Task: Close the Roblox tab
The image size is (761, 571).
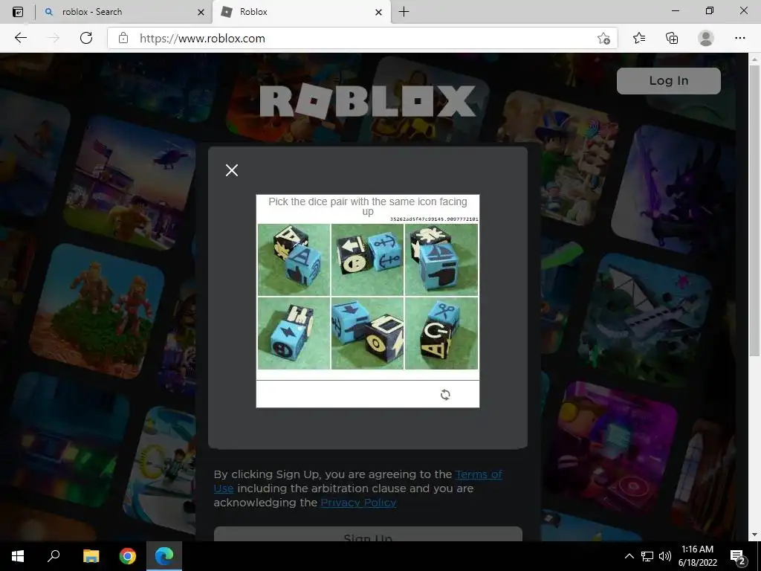Action: click(x=378, y=12)
